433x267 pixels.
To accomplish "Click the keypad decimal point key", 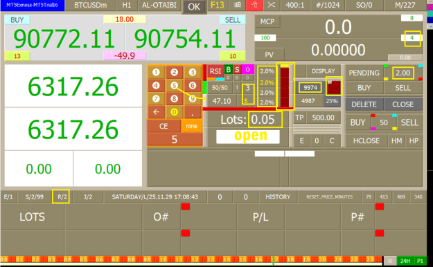I will point(193,112).
